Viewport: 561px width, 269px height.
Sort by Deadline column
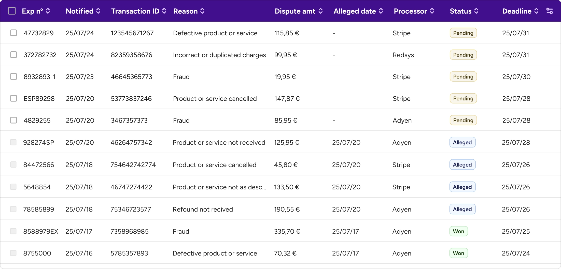click(x=536, y=11)
